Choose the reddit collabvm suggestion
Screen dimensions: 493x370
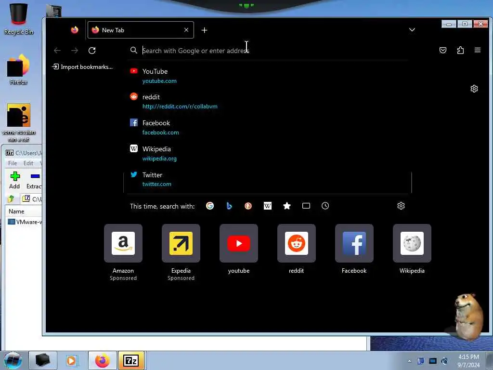267,101
